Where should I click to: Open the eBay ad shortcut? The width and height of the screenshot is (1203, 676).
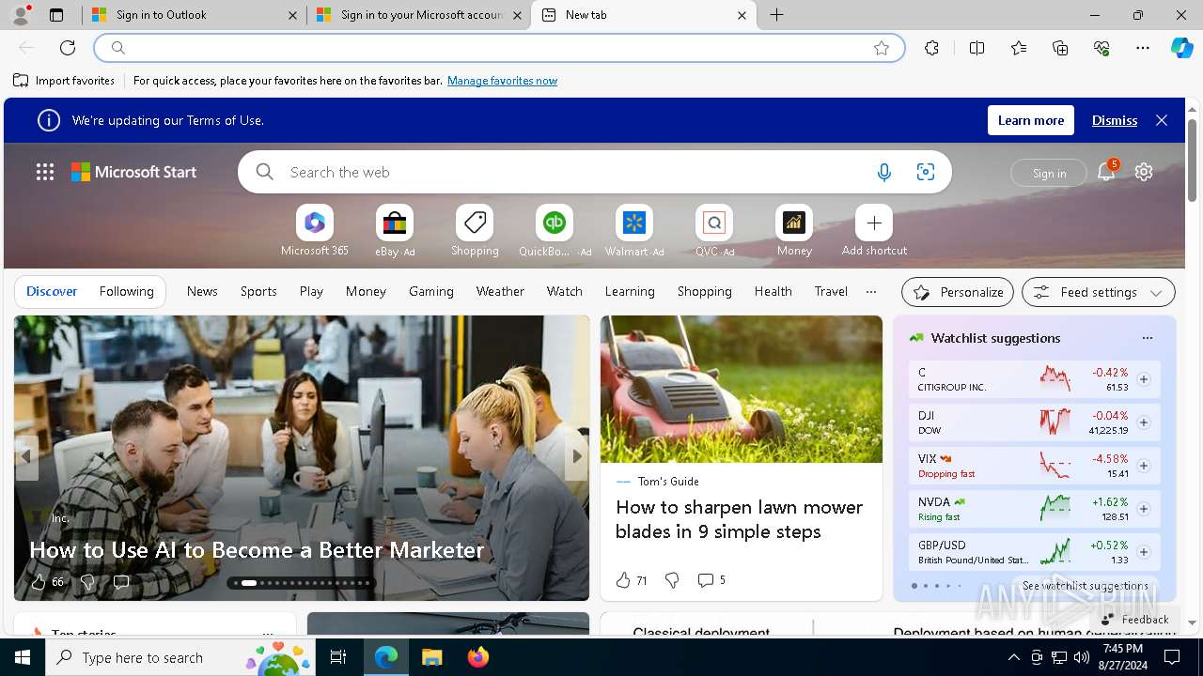click(x=395, y=231)
